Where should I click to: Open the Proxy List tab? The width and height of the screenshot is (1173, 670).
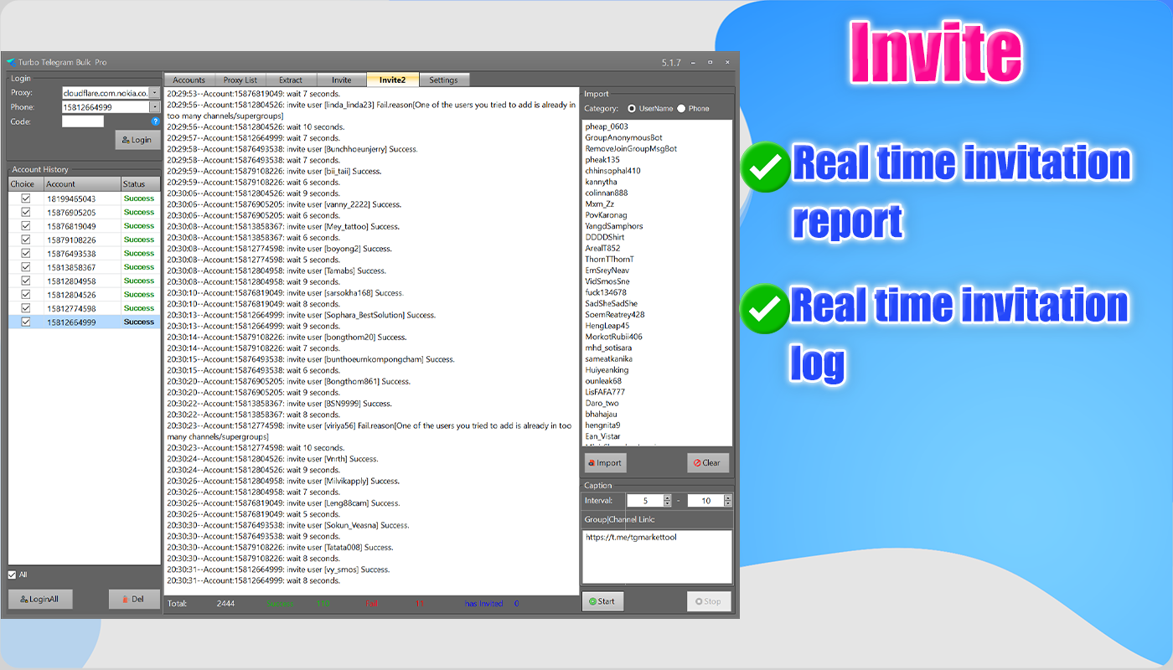click(240, 80)
